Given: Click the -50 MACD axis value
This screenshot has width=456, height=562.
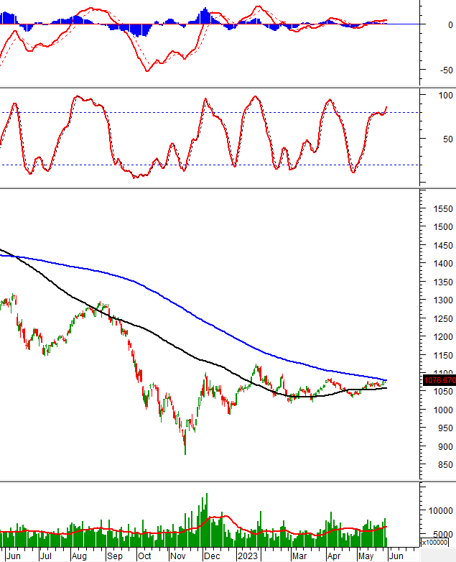Looking at the screenshot, I should (x=447, y=70).
